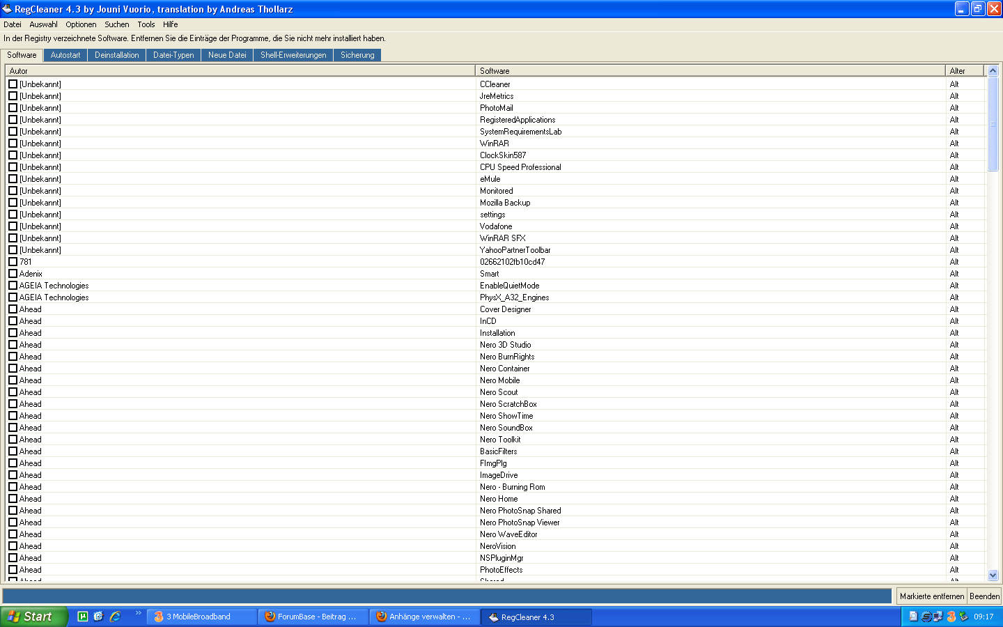The image size is (1003, 627).
Task: Check the Nero - Burning Rom checkbox
Action: 13,486
